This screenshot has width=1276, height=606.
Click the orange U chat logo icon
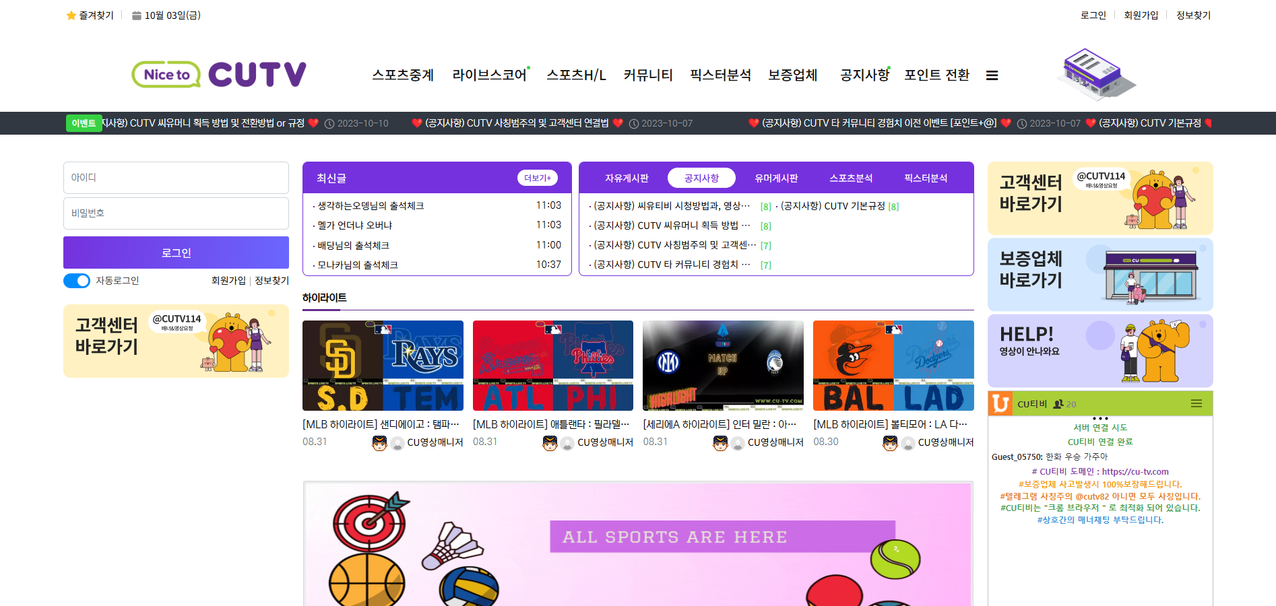(x=1000, y=403)
